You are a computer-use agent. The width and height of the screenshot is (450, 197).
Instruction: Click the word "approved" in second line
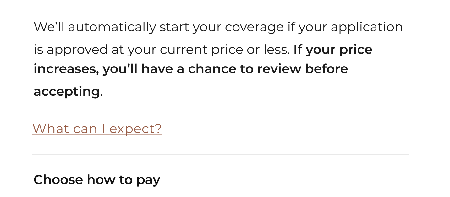point(77,50)
